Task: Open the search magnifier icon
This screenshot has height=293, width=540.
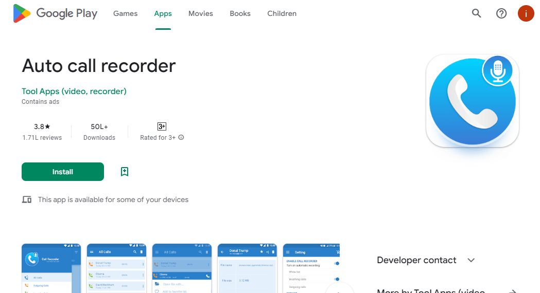Action: 476,13
